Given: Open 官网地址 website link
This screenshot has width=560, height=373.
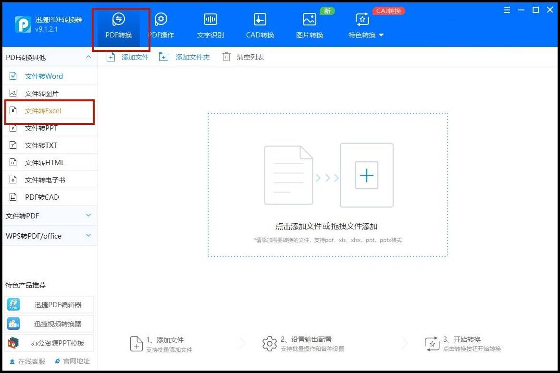Looking at the screenshot, I should point(72,361).
